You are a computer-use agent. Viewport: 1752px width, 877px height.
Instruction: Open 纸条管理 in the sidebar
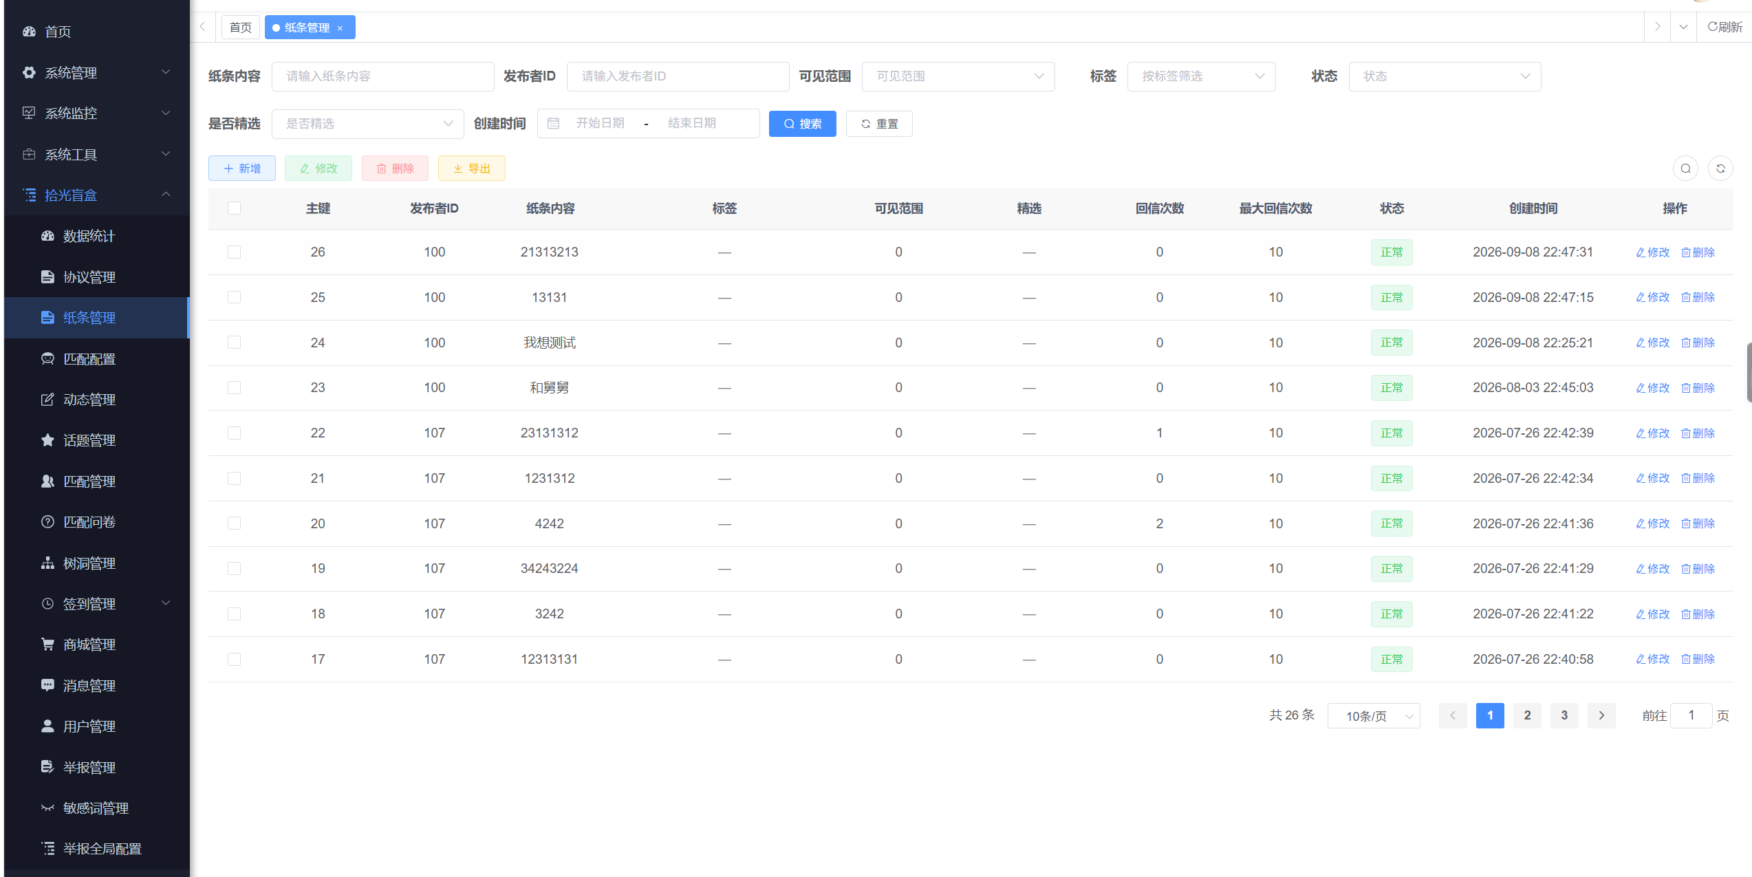(x=96, y=318)
